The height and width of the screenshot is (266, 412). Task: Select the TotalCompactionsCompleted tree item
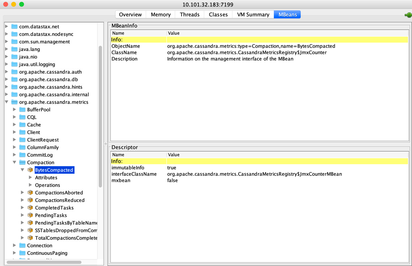pos(66,238)
